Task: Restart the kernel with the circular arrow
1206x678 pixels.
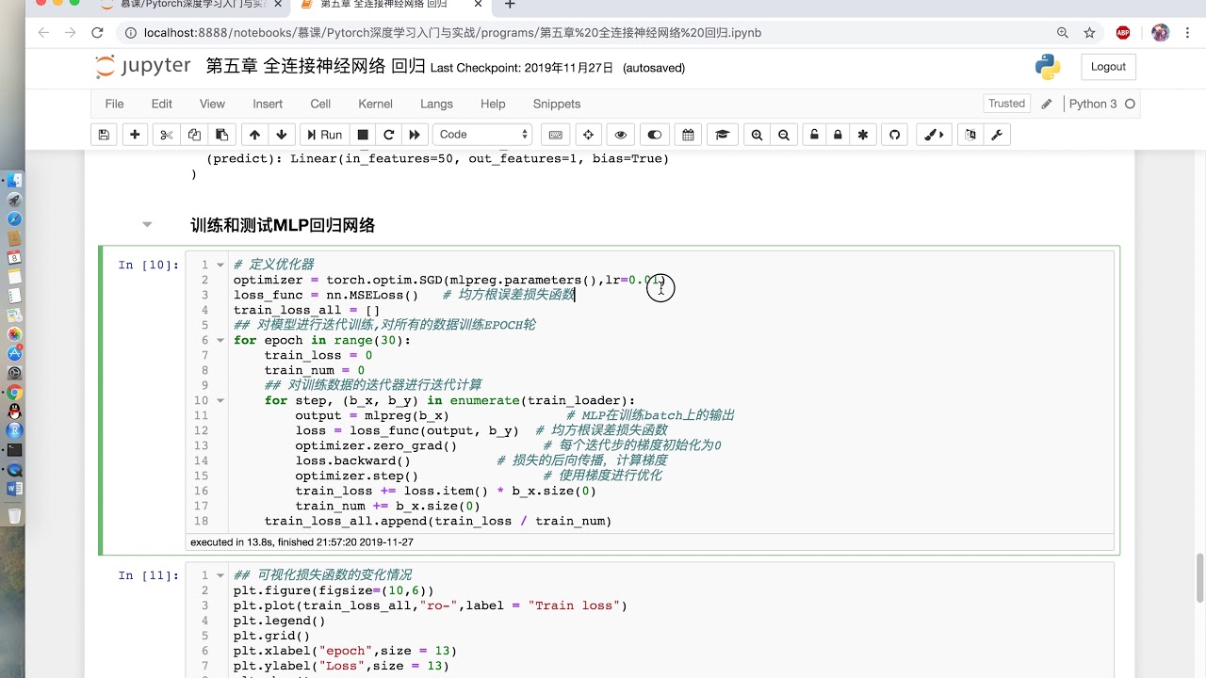Action: click(388, 135)
